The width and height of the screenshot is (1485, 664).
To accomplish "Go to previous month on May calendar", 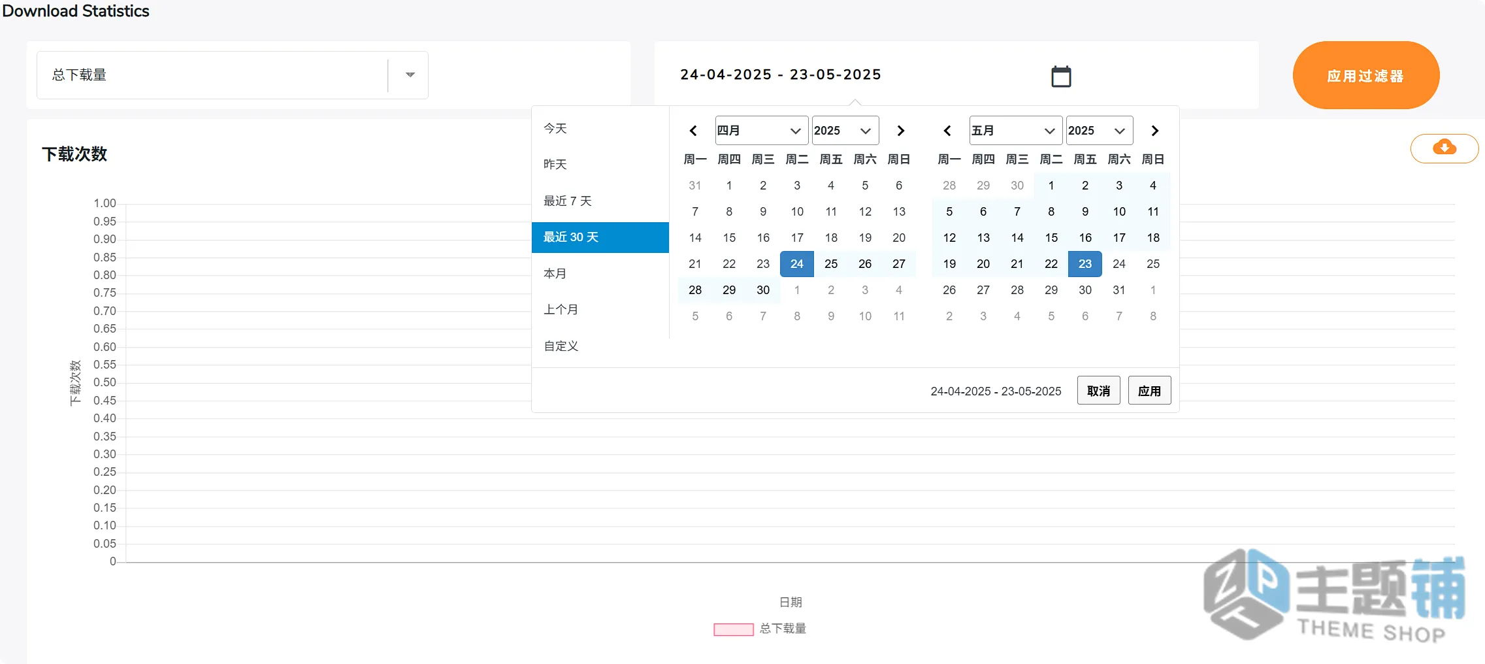I will tap(947, 131).
